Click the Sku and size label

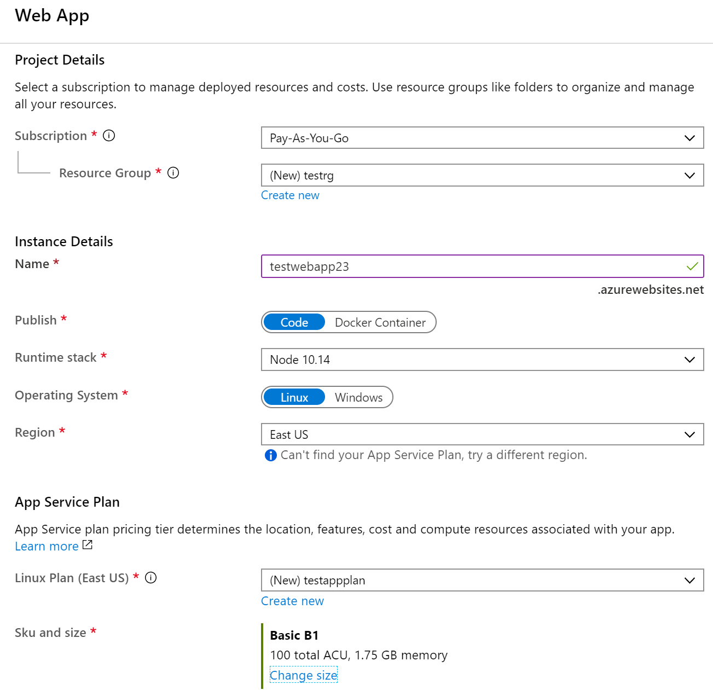[50, 633]
